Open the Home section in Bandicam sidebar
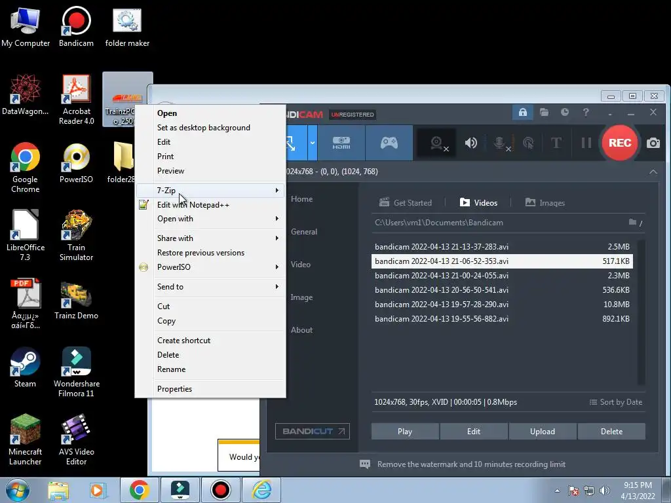 301,199
